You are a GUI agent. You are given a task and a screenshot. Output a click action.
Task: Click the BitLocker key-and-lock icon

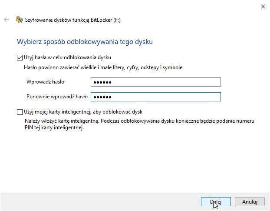click(x=19, y=20)
